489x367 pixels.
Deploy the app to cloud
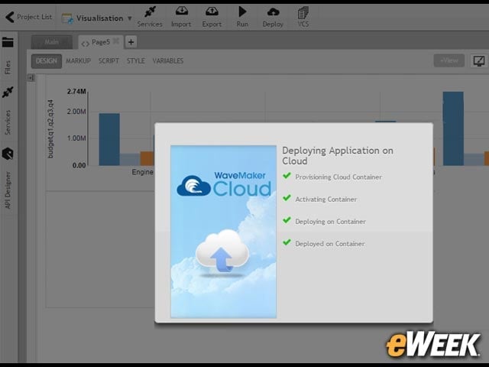point(273,17)
